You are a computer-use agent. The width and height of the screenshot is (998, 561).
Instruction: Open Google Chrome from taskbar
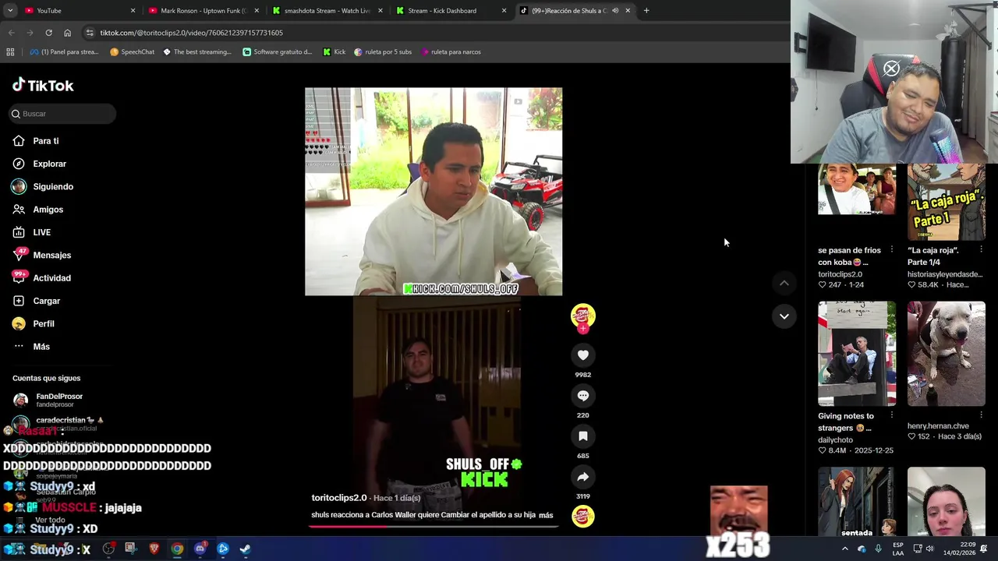(177, 549)
